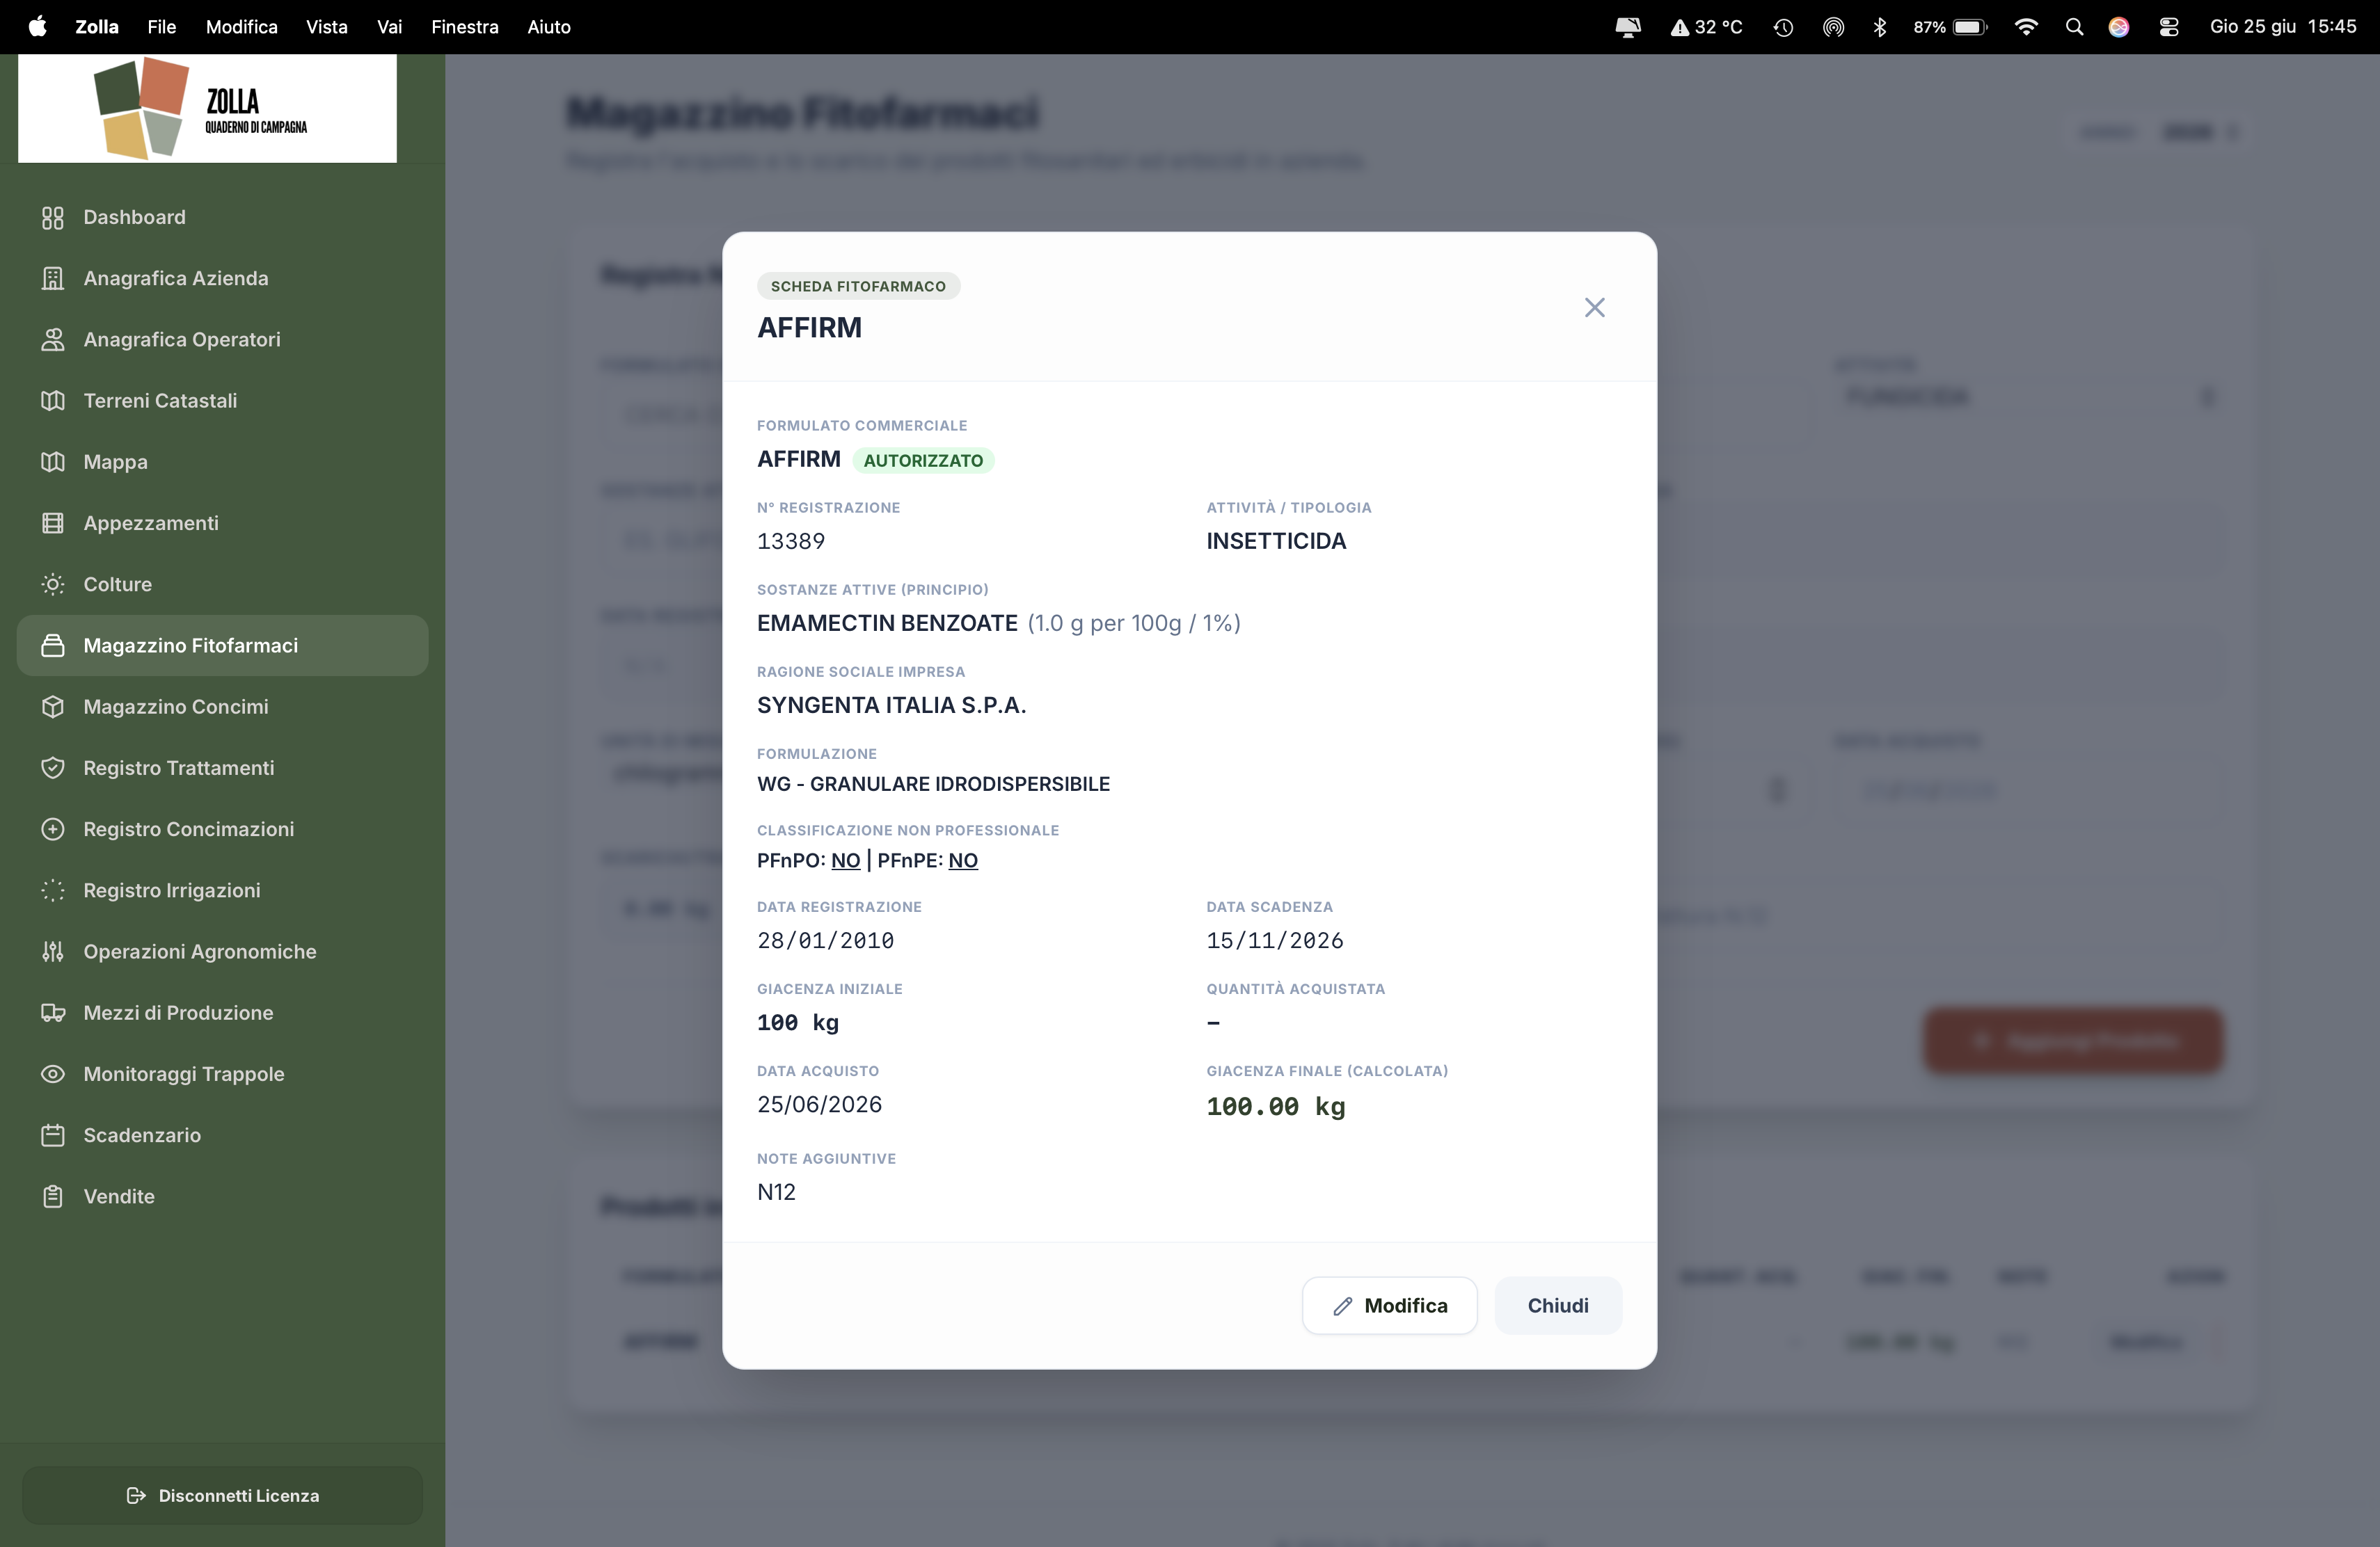
Task: Open the Vendite section
Action: pyautogui.click(x=222, y=1196)
